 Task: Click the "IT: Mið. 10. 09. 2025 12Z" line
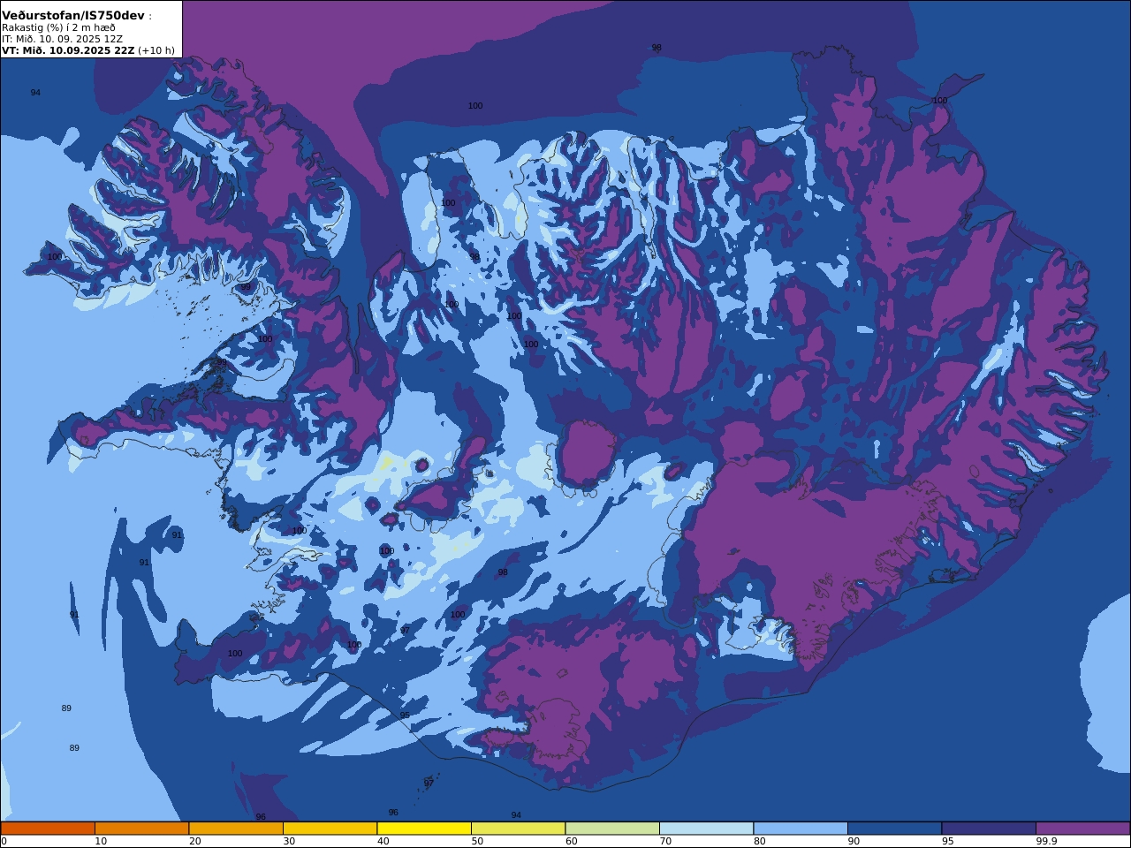[x=62, y=39]
